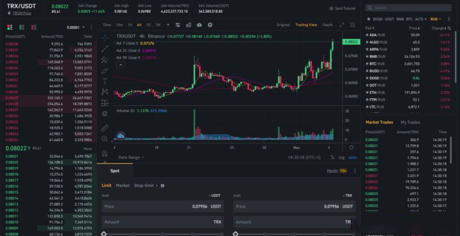Favorite the ETH/RUB pair

pos(367,93)
